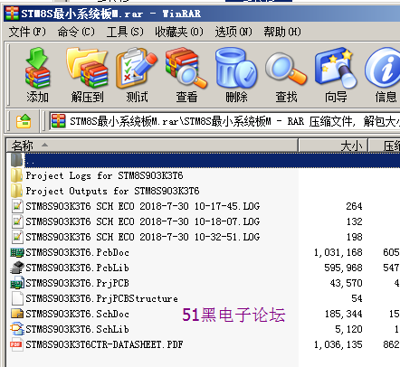Image resolution: width=400 pixels, height=367 pixels.
Task: Go up one folder level button
Action: pos(24,121)
